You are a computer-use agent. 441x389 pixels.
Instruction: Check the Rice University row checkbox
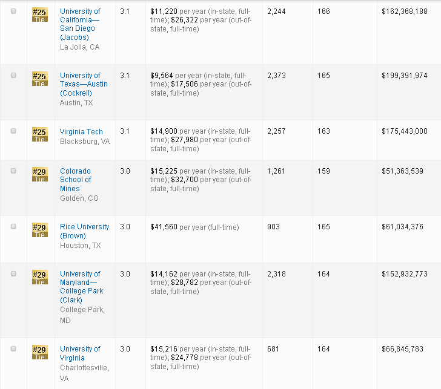pyautogui.click(x=13, y=226)
